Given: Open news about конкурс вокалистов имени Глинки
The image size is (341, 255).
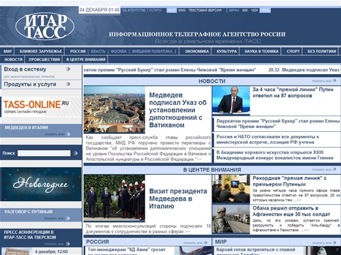Looking at the screenshot, I should click(275, 155).
